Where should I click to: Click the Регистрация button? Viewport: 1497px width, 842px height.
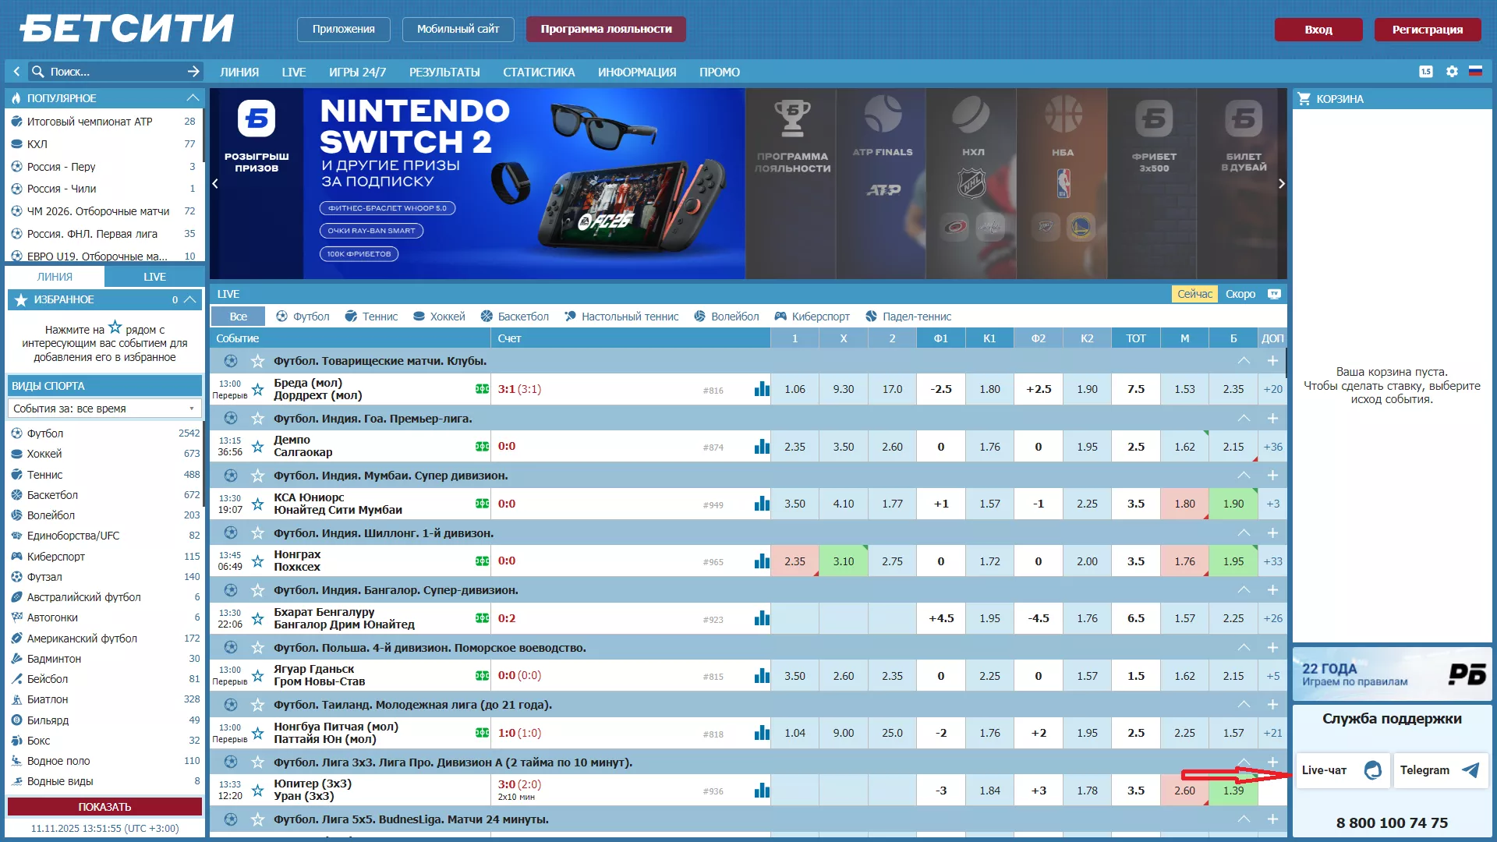coord(1427,30)
